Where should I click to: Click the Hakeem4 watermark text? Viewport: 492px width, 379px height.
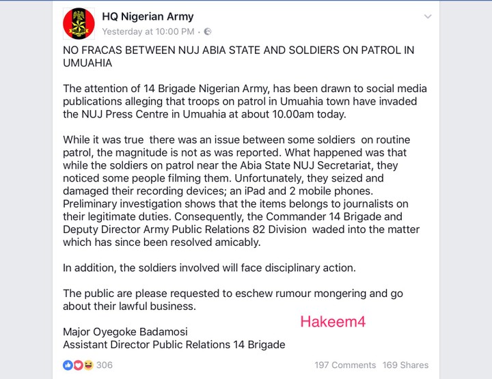333,321
